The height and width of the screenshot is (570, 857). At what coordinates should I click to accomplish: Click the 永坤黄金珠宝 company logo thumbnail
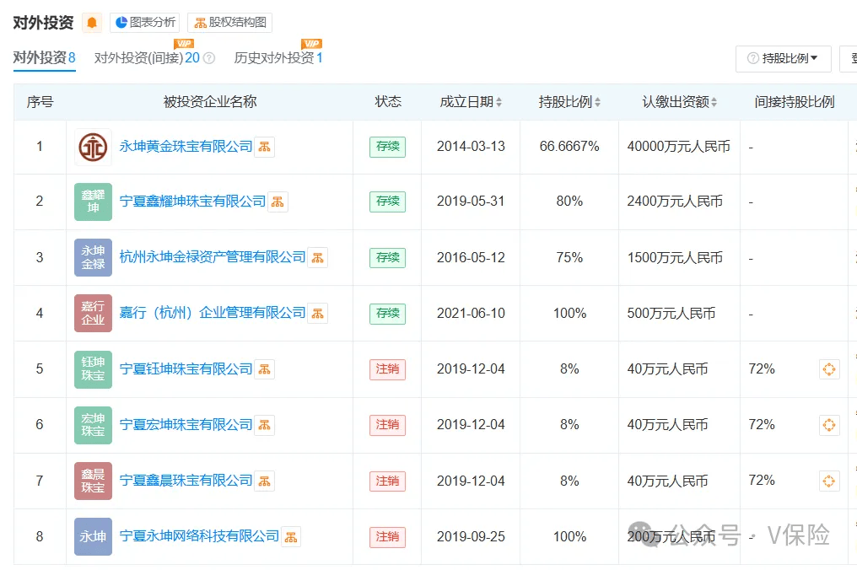93,147
